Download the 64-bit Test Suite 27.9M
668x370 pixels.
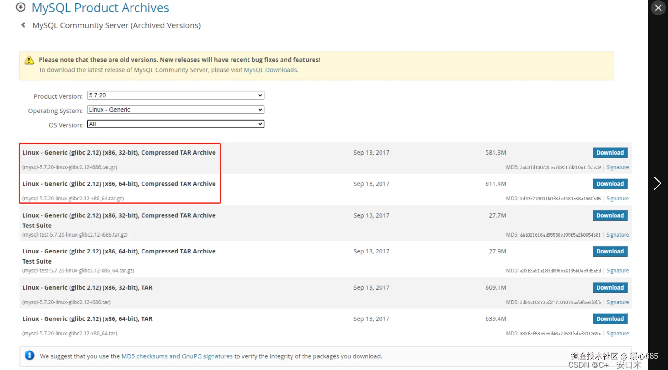click(x=610, y=251)
